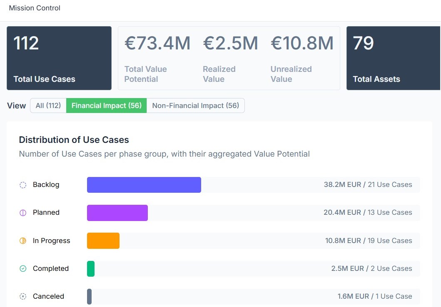This screenshot has height=307, width=441.
Task: Click the Planned half-circle status icon
Action: pyautogui.click(x=23, y=213)
